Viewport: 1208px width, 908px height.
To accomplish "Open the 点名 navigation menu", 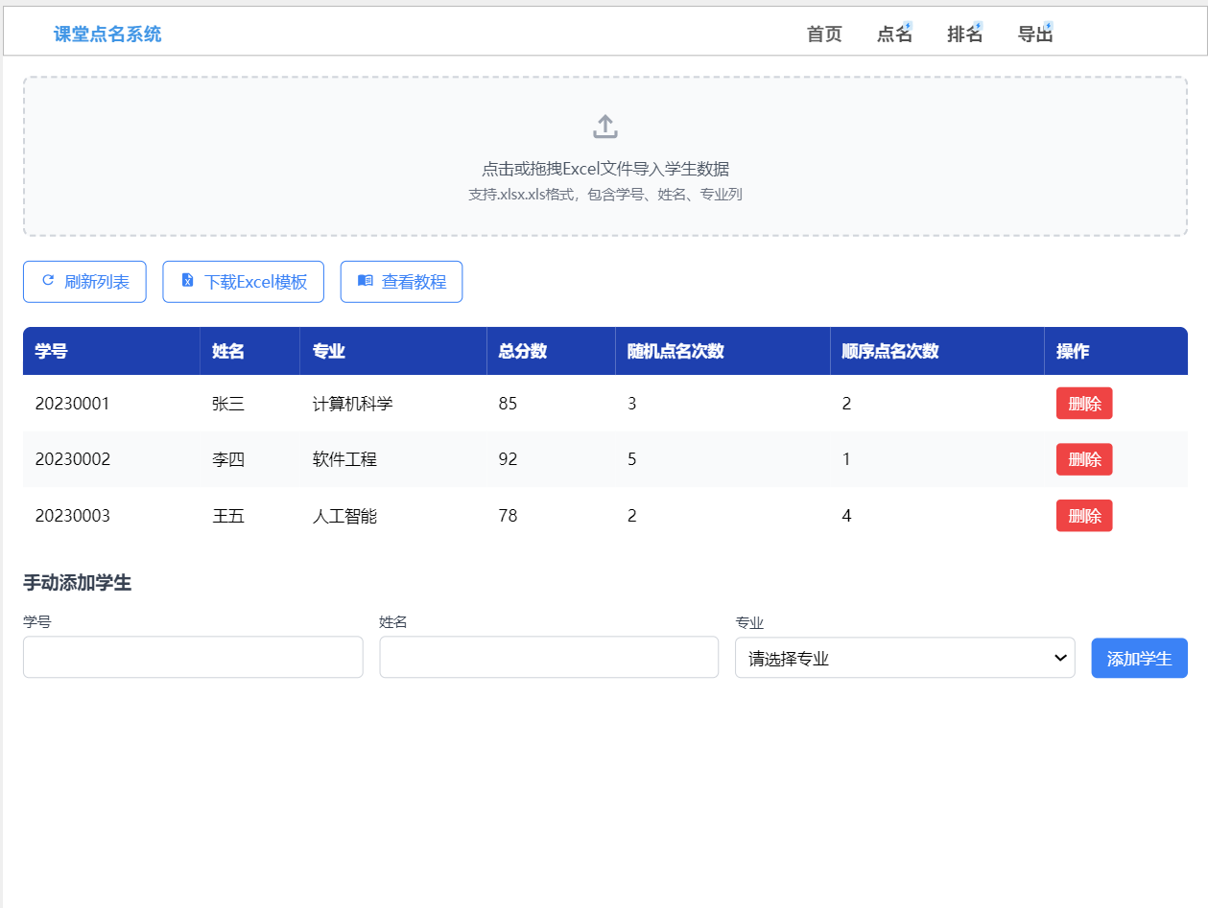I will coord(892,34).
